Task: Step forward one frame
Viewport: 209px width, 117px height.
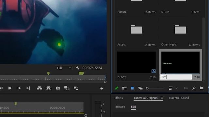Action: (19, 88)
